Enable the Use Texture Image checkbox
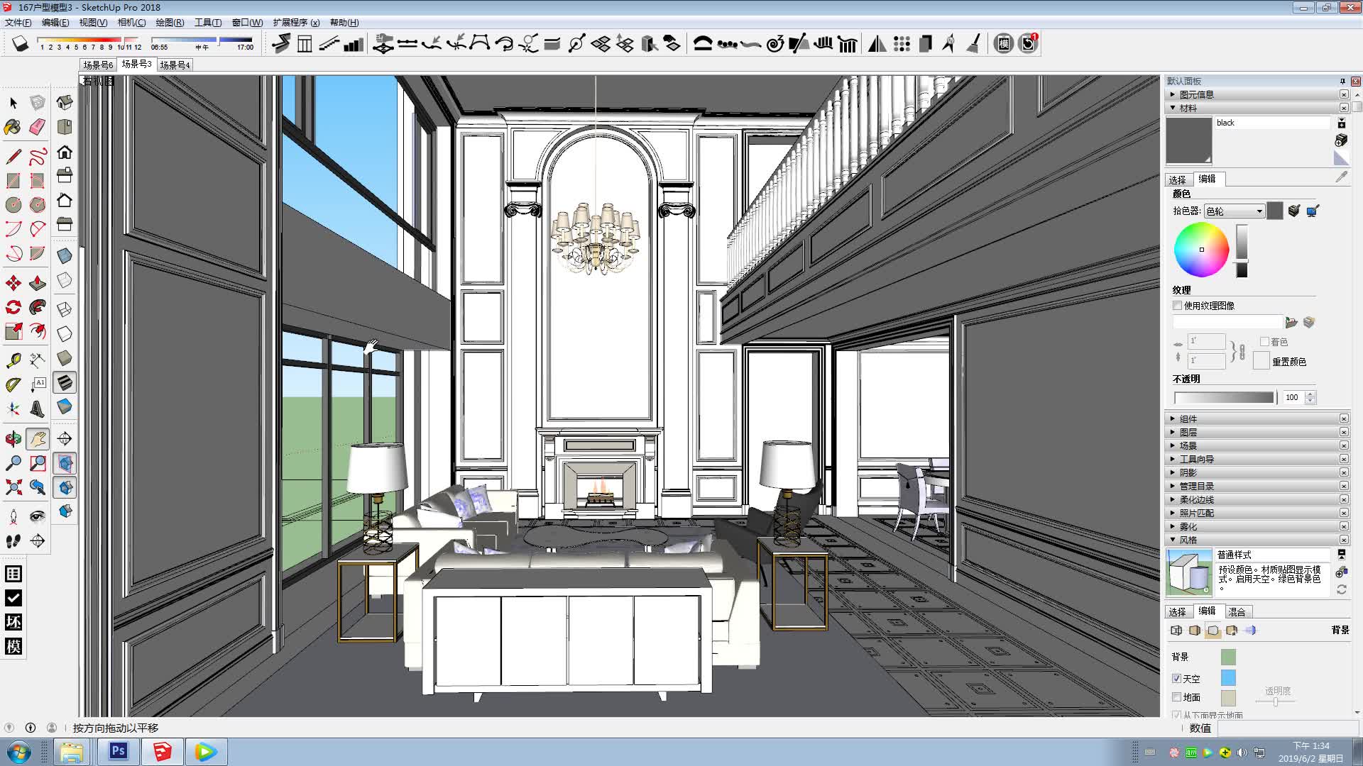Screen dimensions: 1363x766 [1178, 306]
